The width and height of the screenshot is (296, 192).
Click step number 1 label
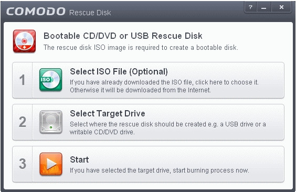[x=22, y=80]
